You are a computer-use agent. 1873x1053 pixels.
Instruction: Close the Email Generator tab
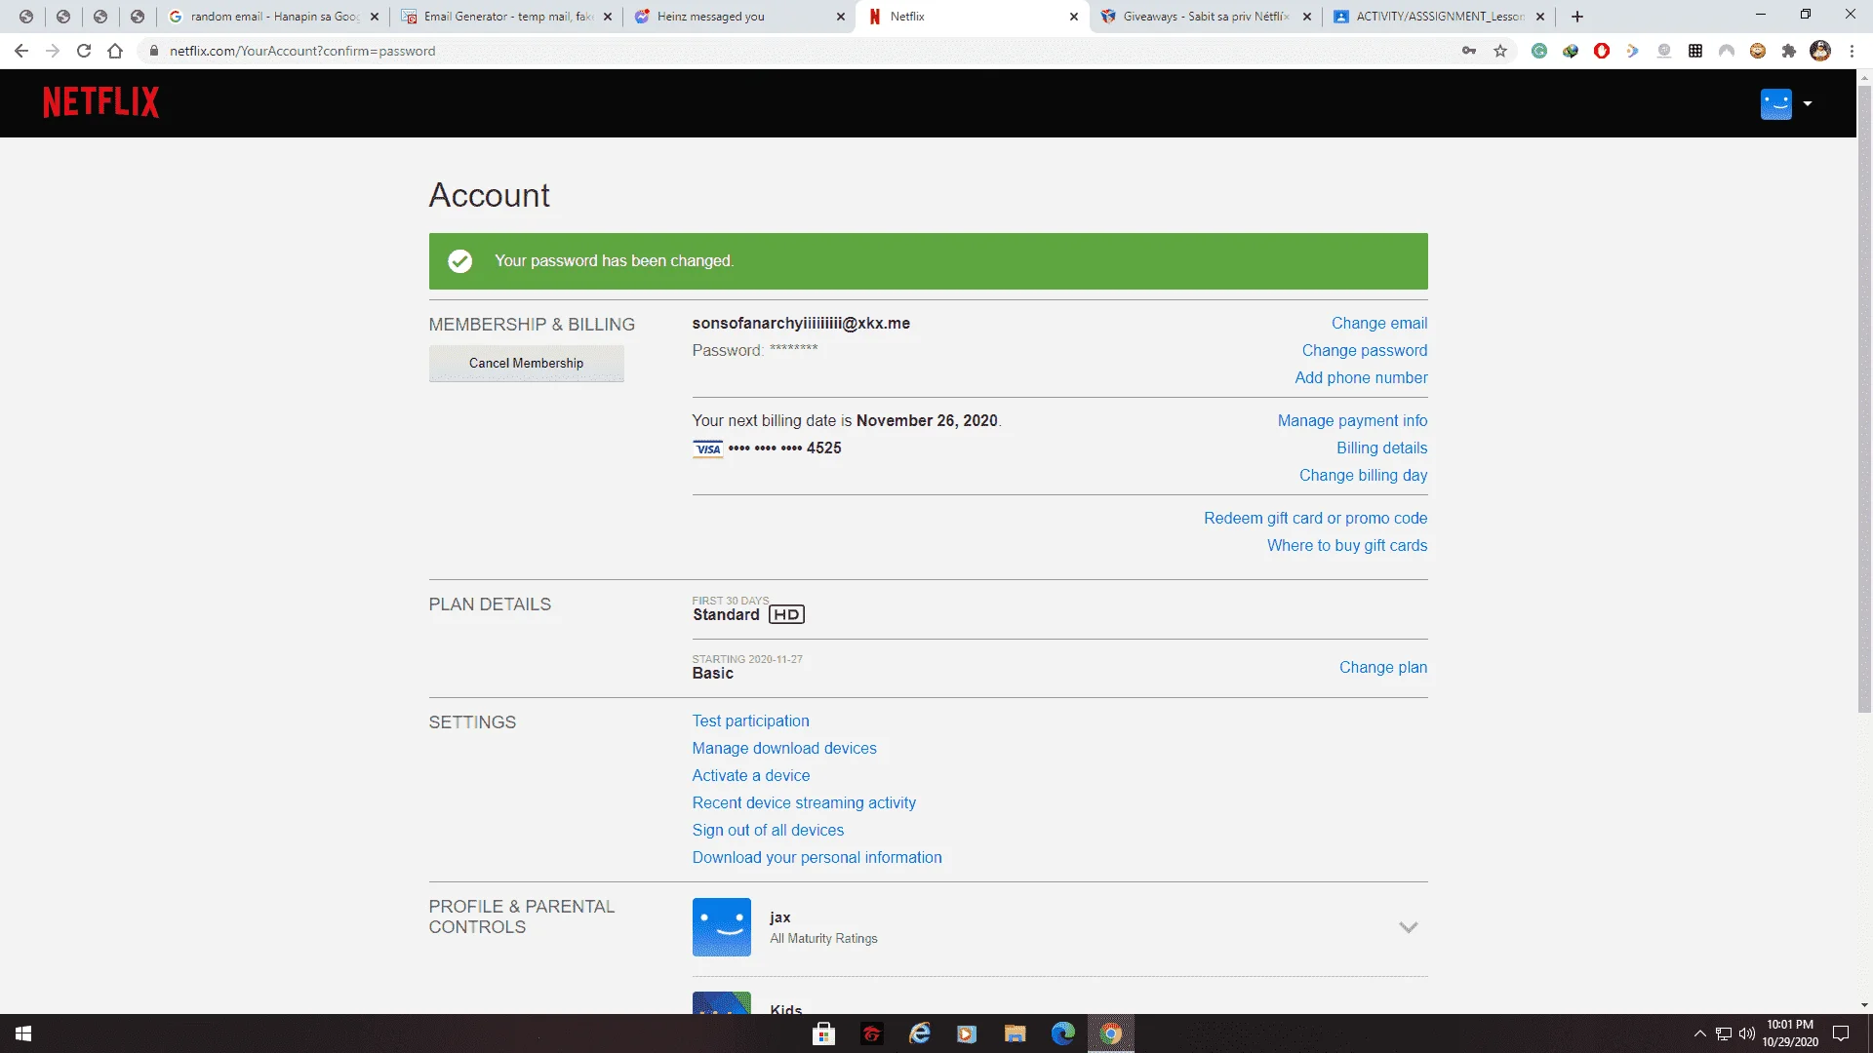(607, 17)
